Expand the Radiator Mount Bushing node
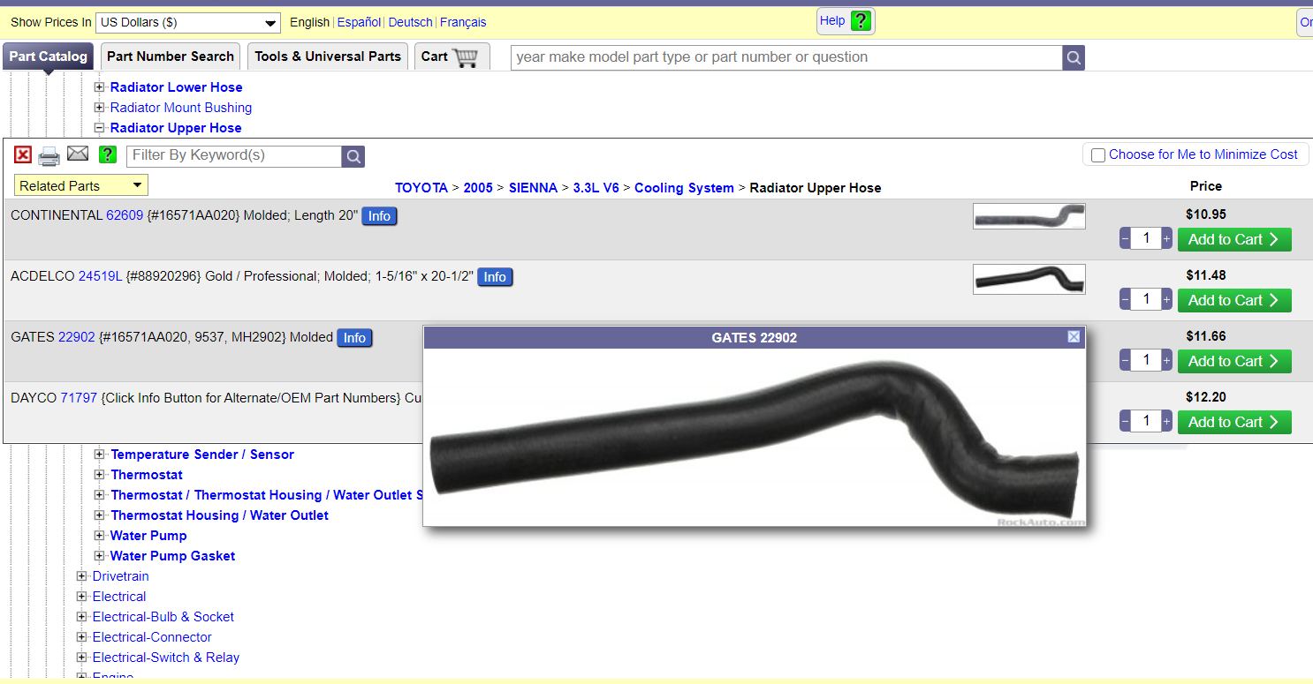The width and height of the screenshot is (1313, 684). (100, 108)
